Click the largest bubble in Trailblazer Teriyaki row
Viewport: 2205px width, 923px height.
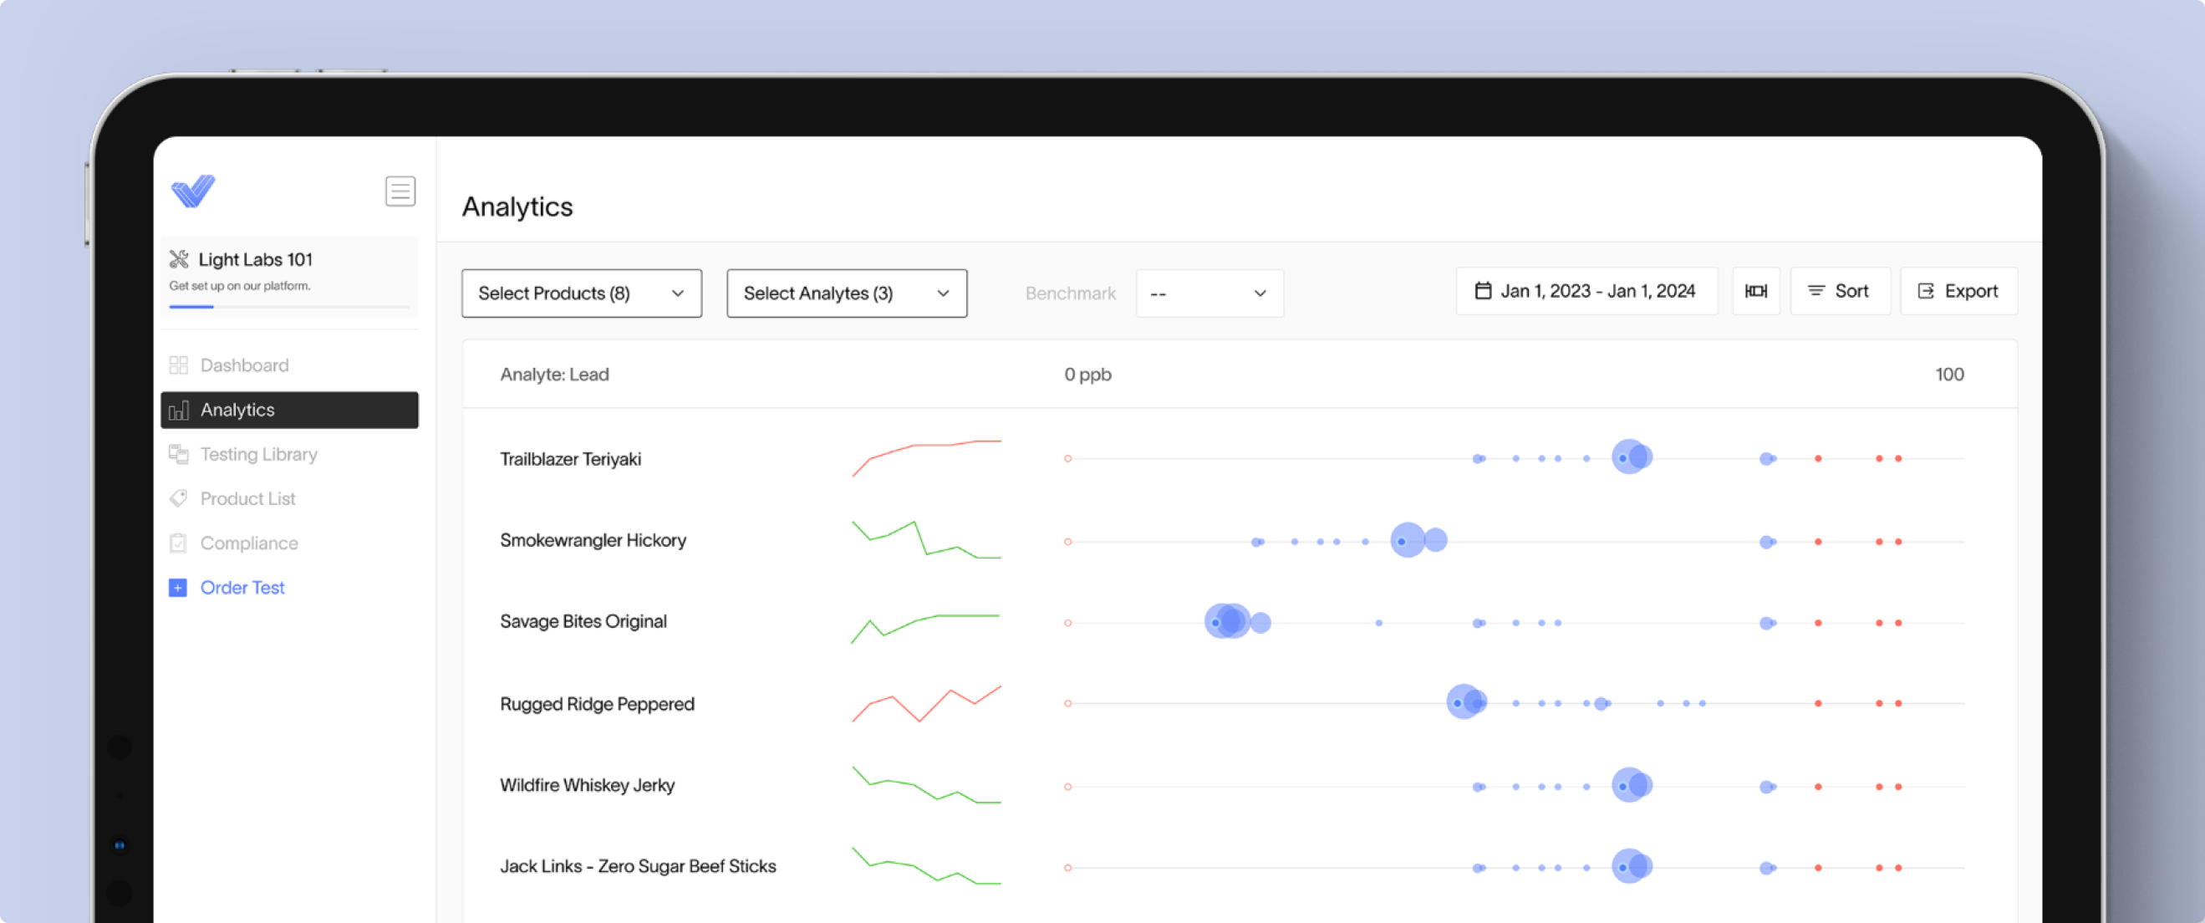click(1629, 457)
